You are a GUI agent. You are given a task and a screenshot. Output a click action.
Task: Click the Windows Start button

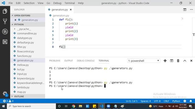pyautogui.click(x=3, y=106)
